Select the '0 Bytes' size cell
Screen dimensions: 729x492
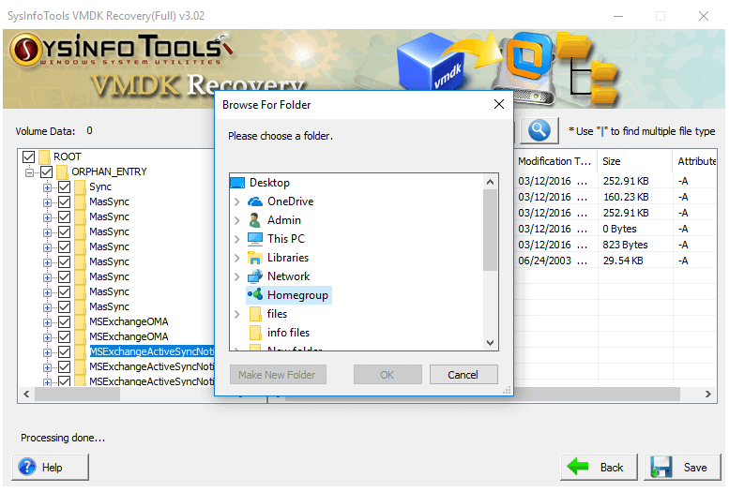pyautogui.click(x=620, y=229)
